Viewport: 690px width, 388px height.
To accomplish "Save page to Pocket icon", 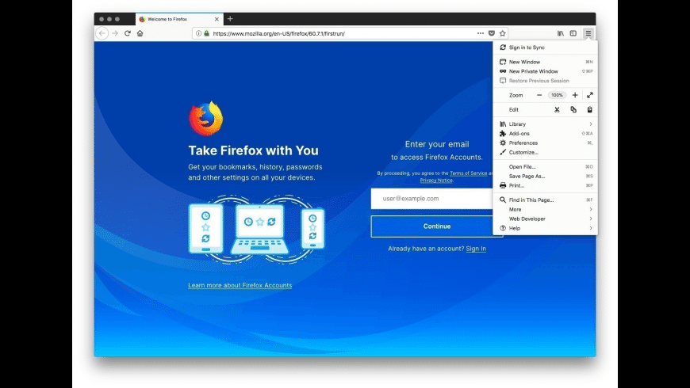I will coord(492,33).
